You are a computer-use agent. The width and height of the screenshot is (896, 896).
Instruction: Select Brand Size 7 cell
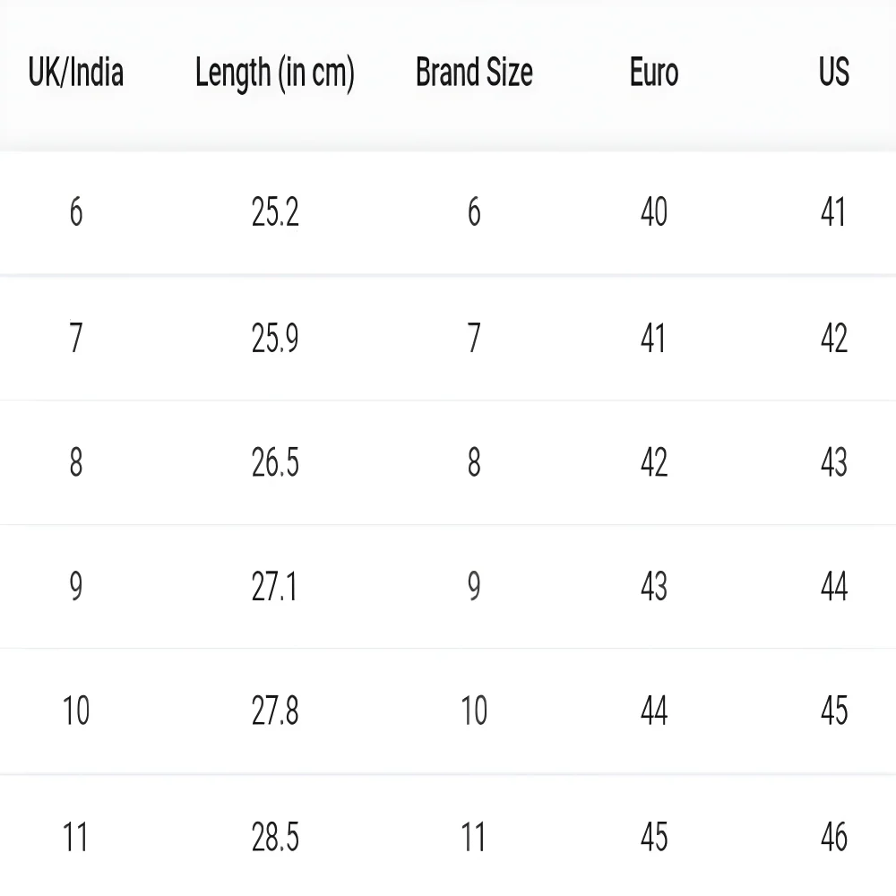[x=474, y=339]
